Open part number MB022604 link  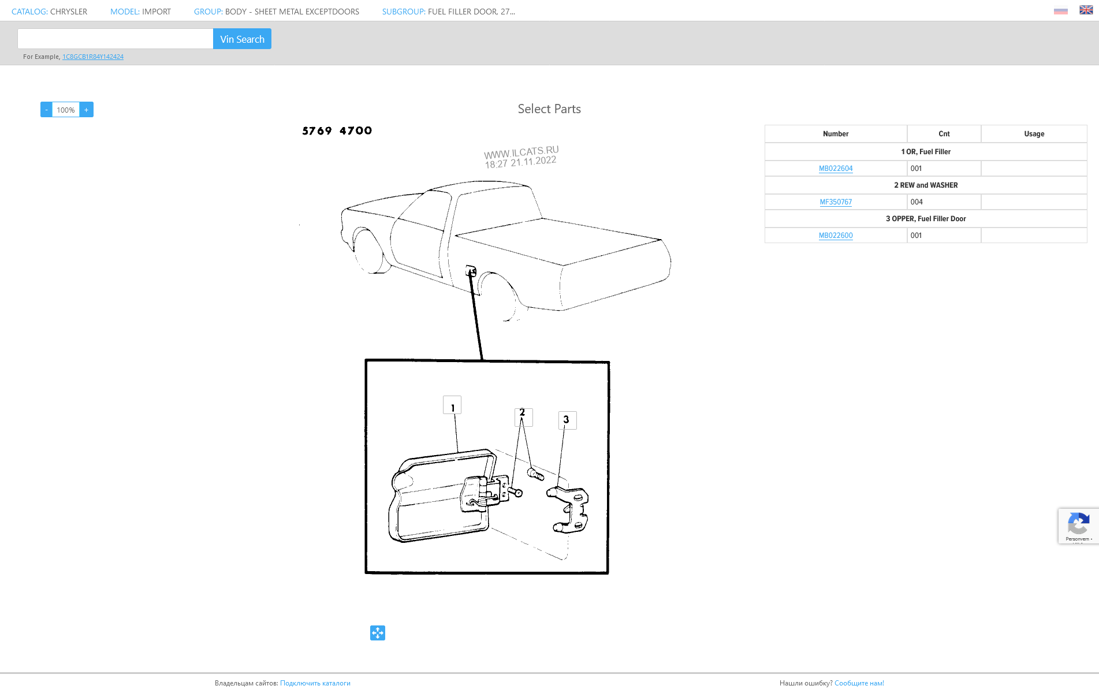836,169
